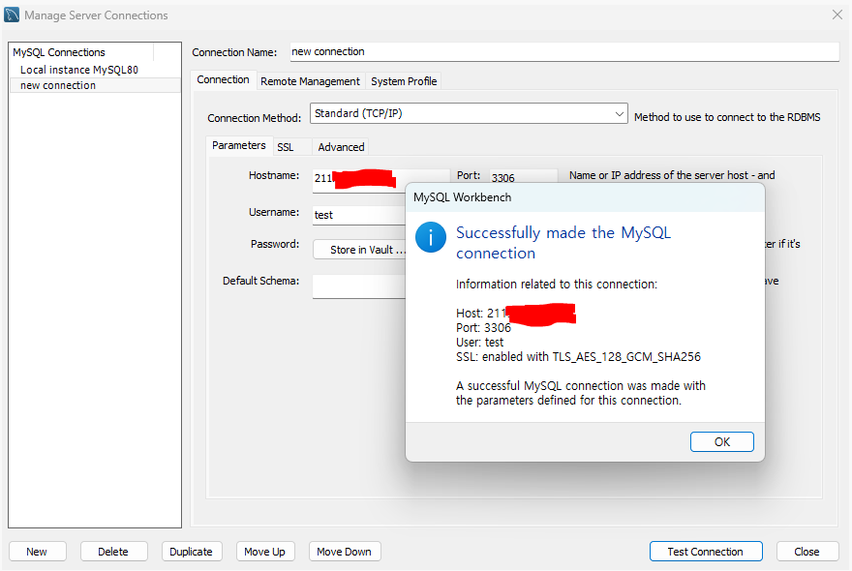The height and width of the screenshot is (571, 852).
Task: Close the Manage Server Connections window
Action: pos(837,15)
